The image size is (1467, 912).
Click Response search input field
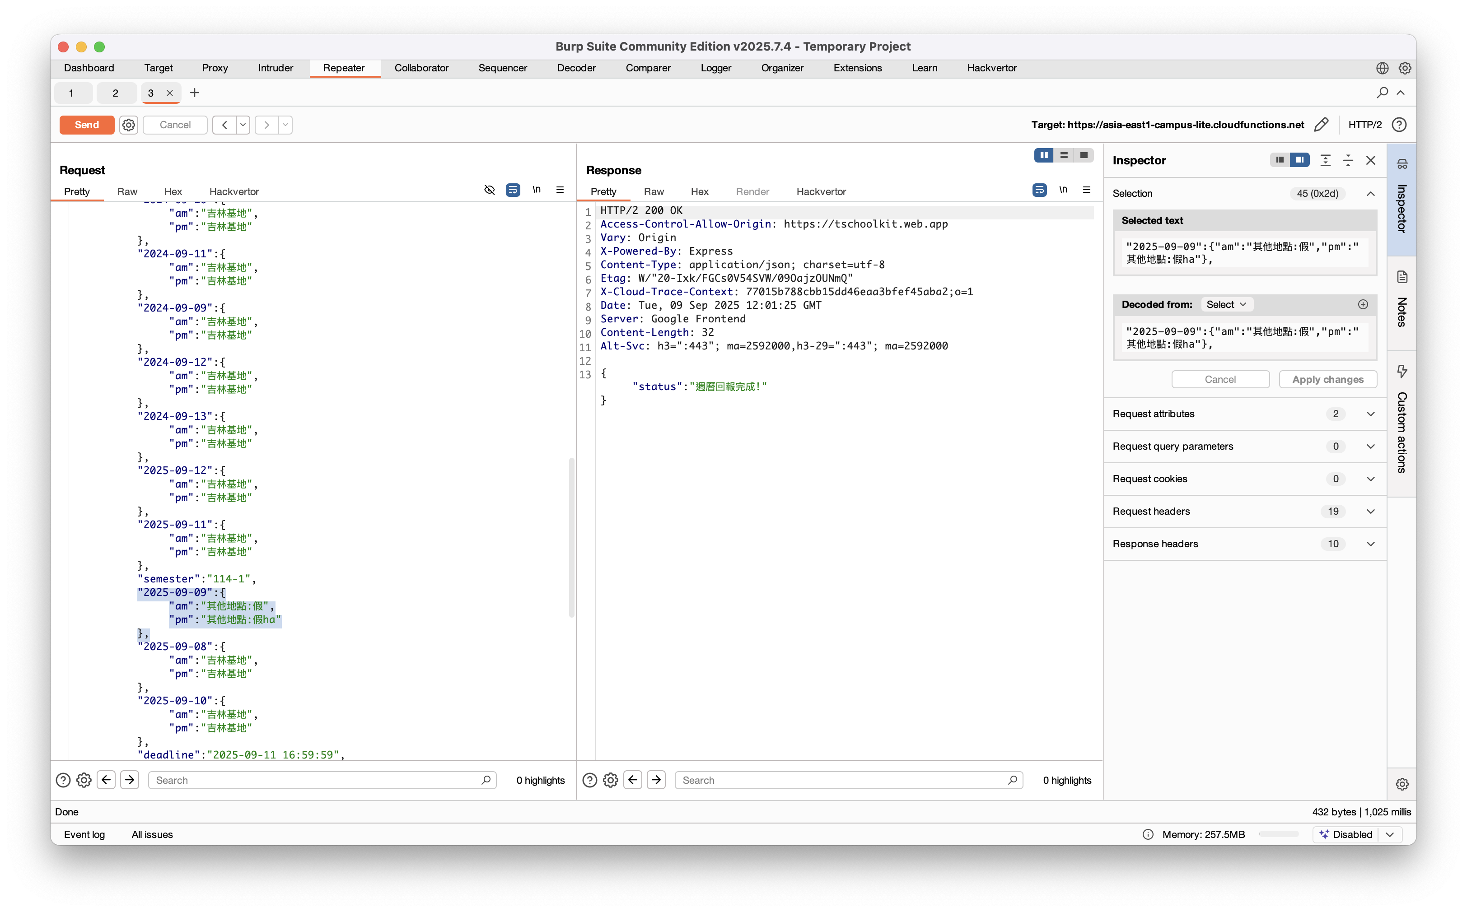point(849,781)
